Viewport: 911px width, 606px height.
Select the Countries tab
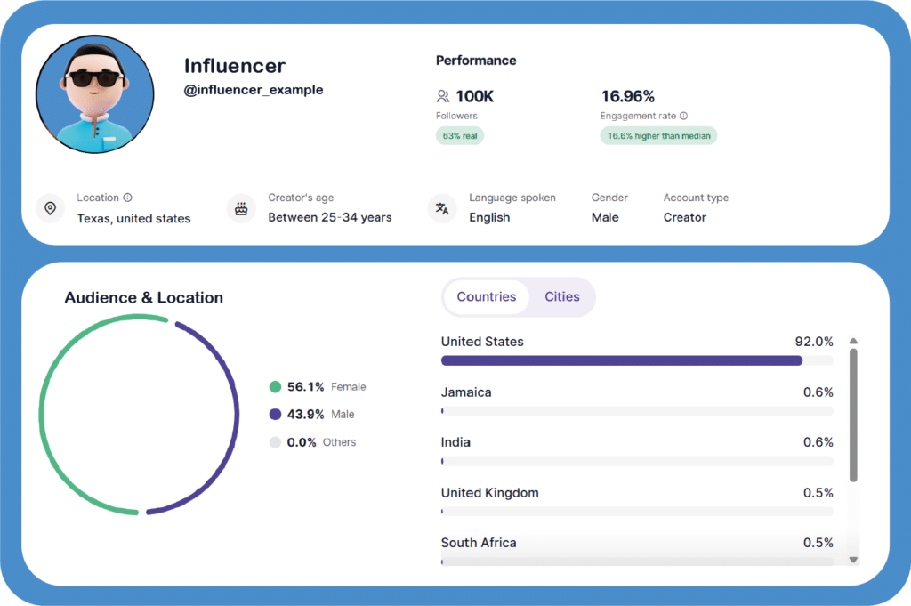487,297
